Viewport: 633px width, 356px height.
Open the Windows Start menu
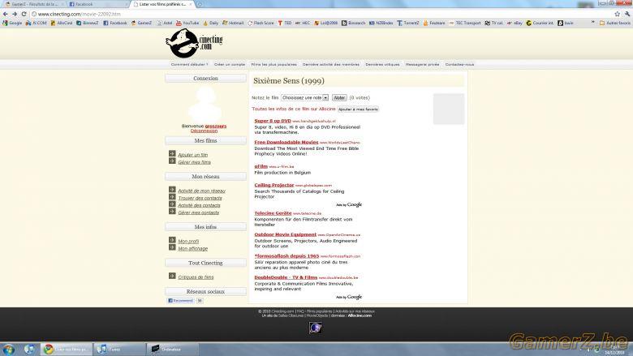pos(8,350)
